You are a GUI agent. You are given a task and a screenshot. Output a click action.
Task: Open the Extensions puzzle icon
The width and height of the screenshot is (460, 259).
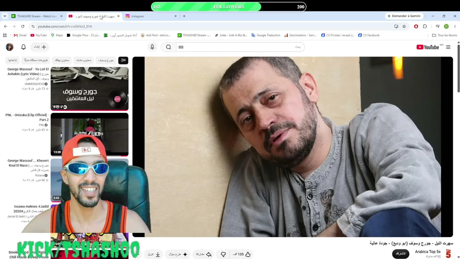coord(425,26)
